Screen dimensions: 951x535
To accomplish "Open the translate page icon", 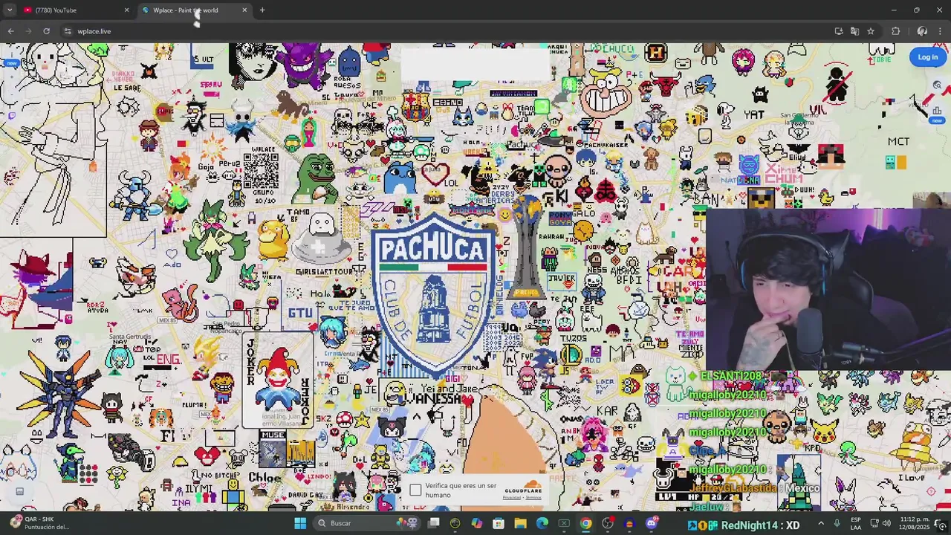I will coord(854,31).
